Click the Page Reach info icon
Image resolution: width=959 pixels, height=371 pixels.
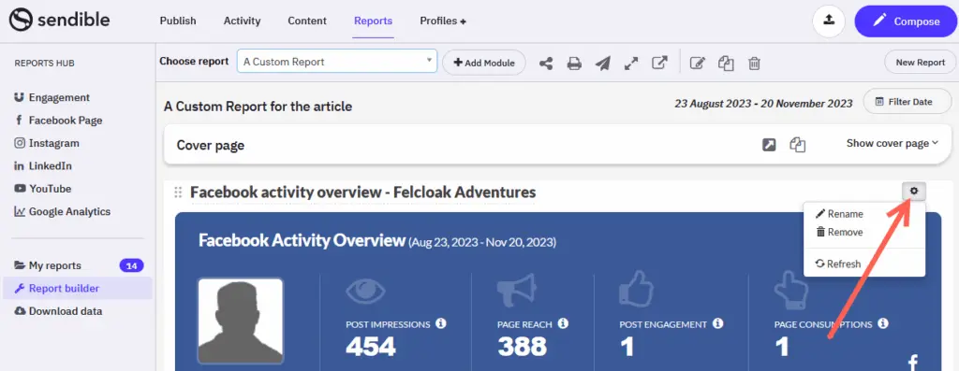(563, 323)
